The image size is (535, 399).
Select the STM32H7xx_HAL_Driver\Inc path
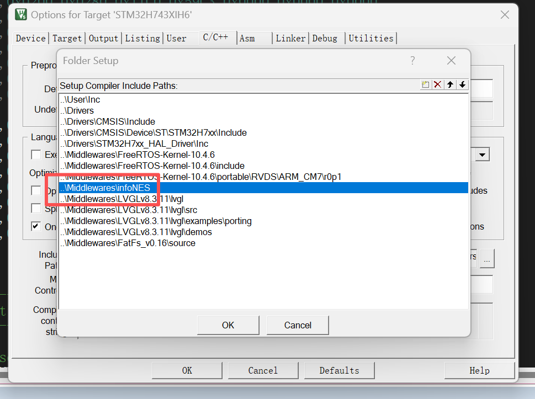[263, 143]
